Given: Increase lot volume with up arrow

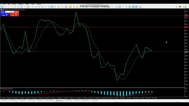Looking at the screenshot, I should tap(13, 12).
